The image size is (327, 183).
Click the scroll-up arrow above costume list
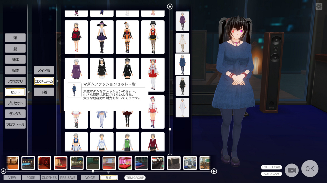coord(170,7)
